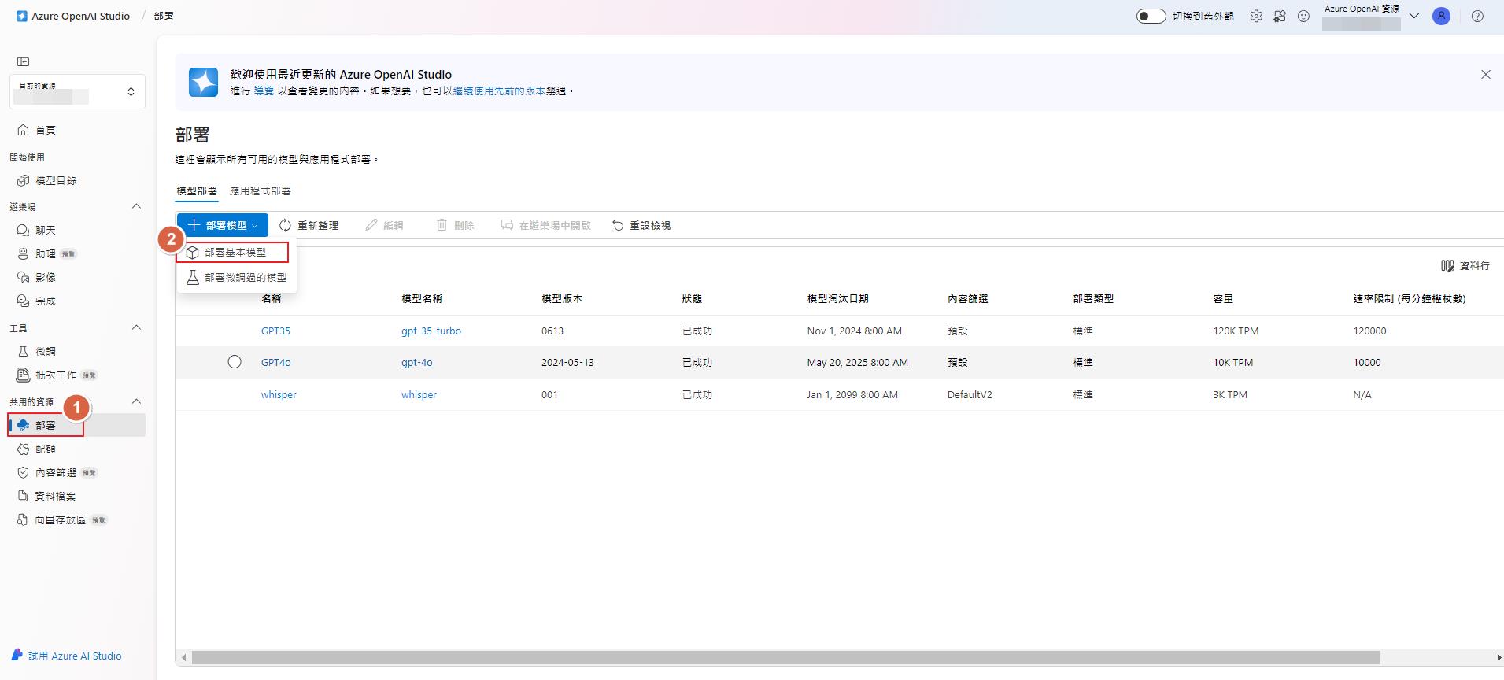Click the settings gear icon in header
The height and width of the screenshot is (680, 1504).
(1256, 16)
